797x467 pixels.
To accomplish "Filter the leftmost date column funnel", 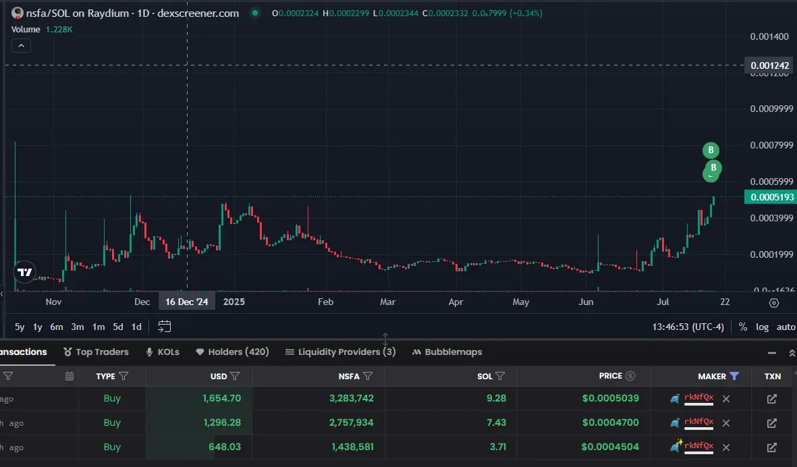I will [x=8, y=376].
